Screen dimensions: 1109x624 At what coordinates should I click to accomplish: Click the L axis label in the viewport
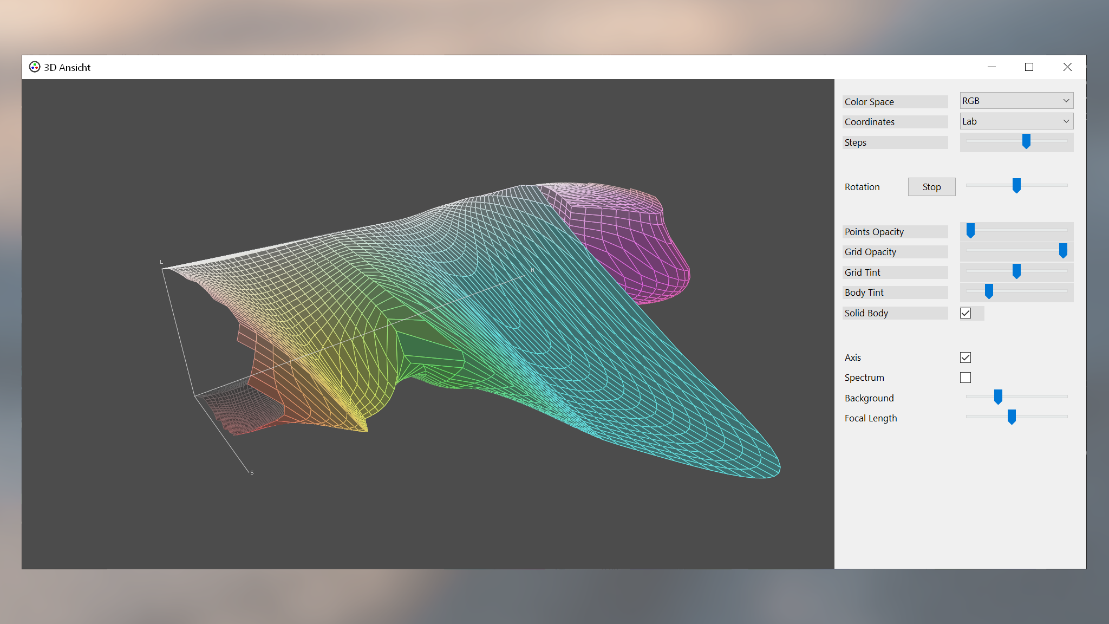click(x=161, y=262)
